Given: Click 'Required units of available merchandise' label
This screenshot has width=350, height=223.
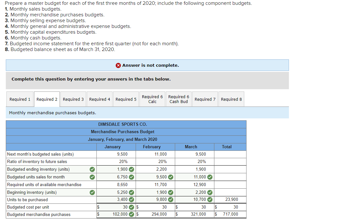Looking at the screenshot, I should 44,185.
